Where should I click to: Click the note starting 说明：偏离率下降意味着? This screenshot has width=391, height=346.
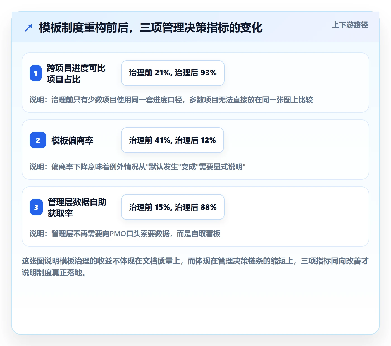(138, 167)
